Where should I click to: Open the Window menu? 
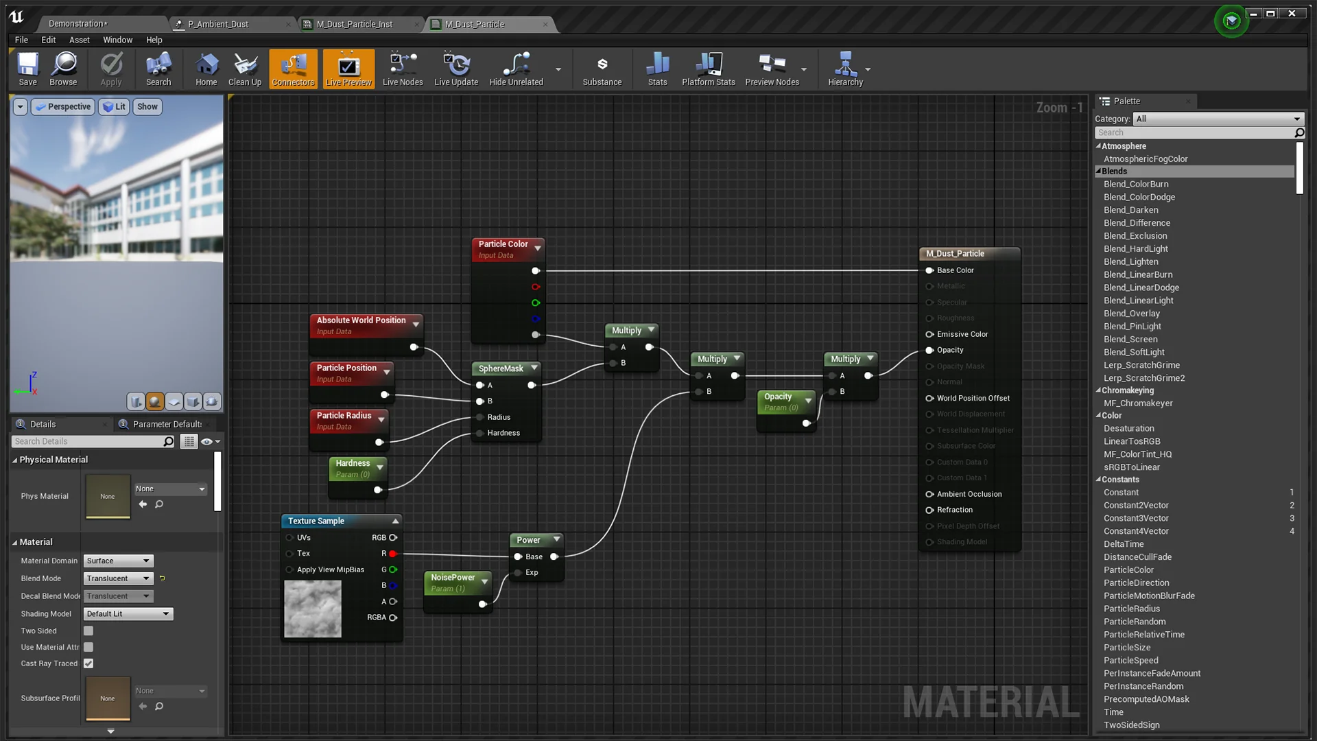pyautogui.click(x=117, y=40)
